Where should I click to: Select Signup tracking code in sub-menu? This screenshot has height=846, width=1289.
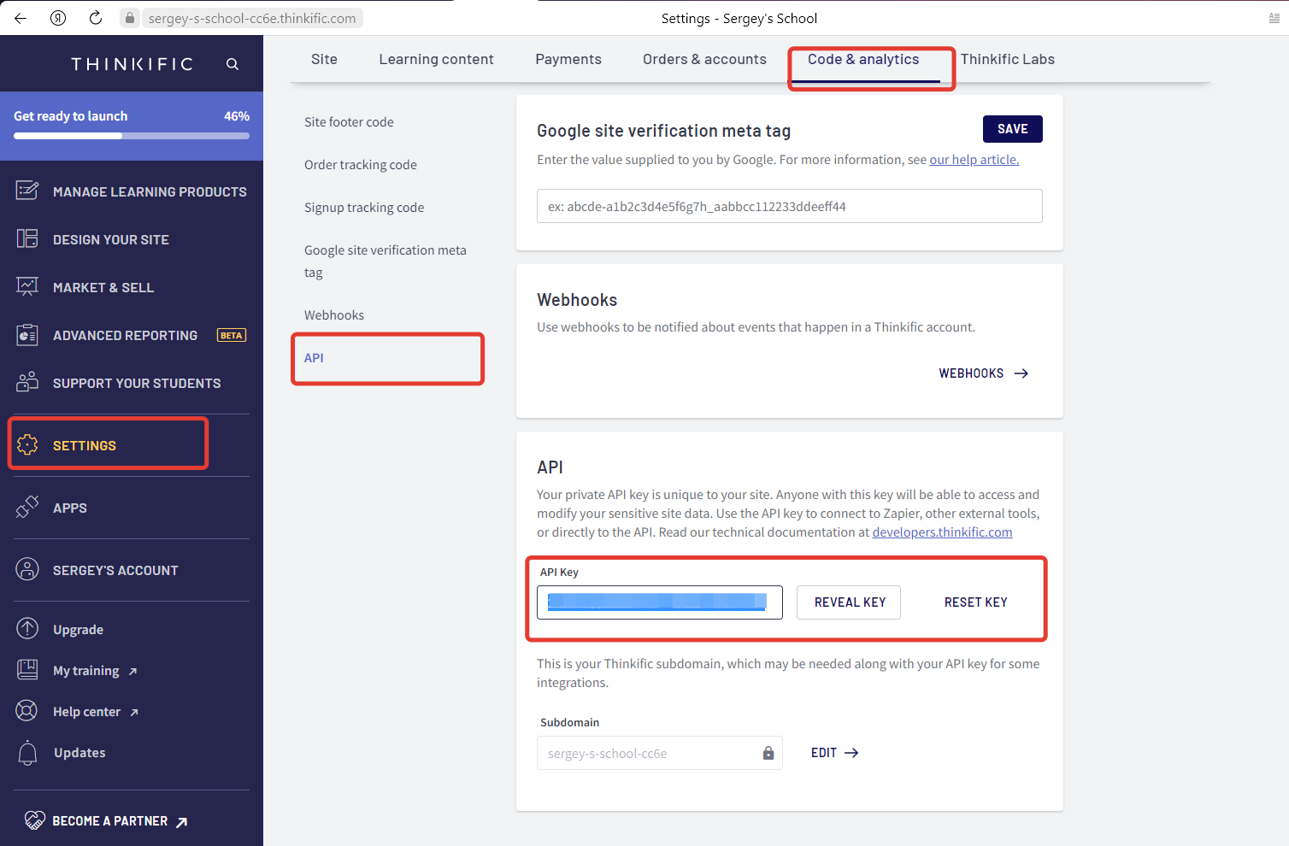364,208
